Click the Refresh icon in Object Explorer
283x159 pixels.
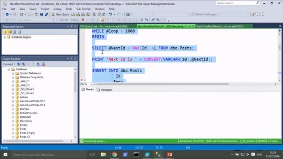[x=38, y=64]
